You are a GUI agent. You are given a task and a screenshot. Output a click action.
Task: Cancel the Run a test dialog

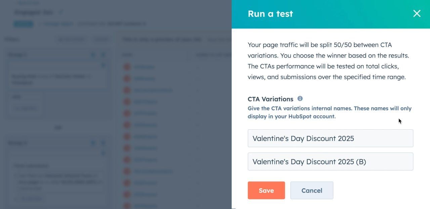click(x=312, y=191)
